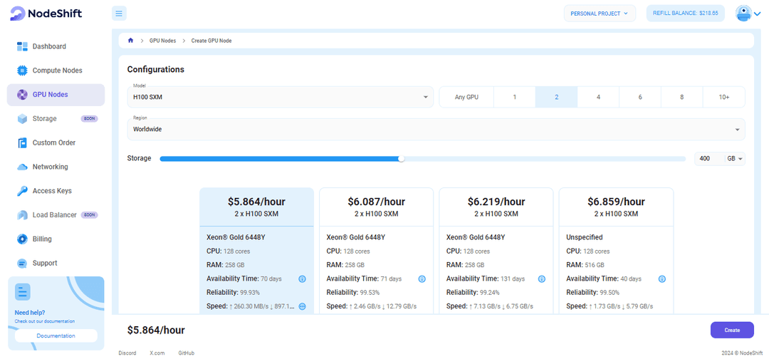The image size is (769, 359).
Task: Toggle the hamburger sidebar menu button
Action: pos(119,14)
